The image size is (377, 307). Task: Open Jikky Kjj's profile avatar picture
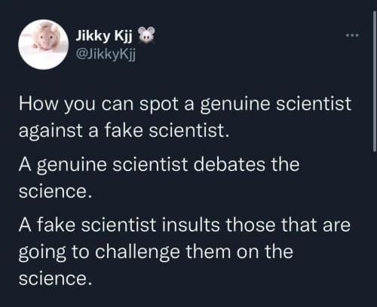pos(44,44)
